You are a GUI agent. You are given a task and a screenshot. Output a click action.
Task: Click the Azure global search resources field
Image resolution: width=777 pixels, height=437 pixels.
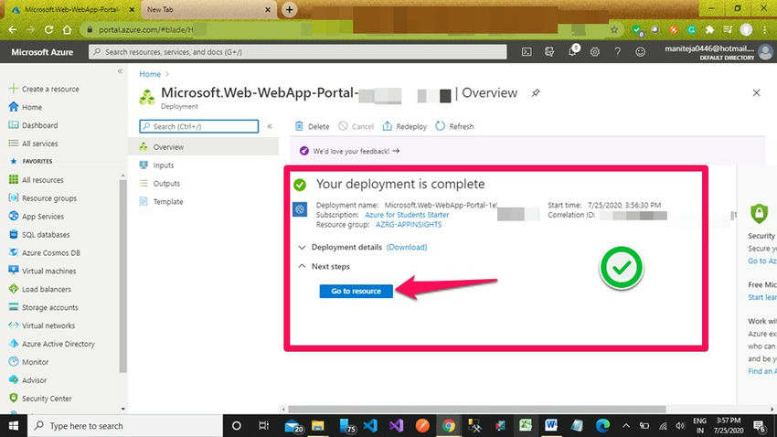click(297, 51)
